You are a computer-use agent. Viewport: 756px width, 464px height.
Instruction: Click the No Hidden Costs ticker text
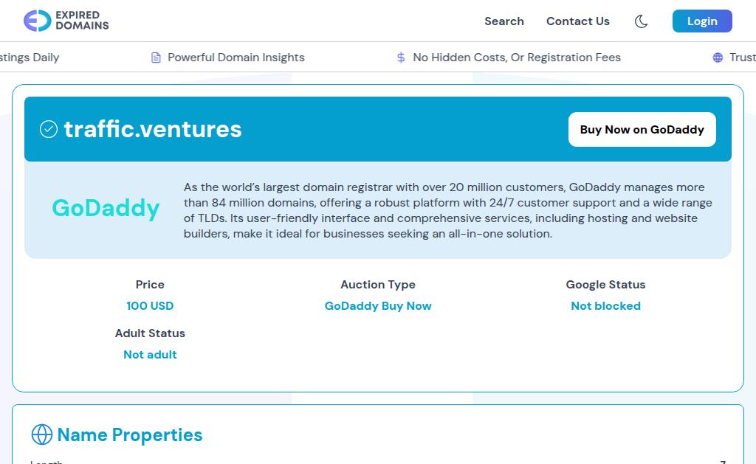pos(517,58)
